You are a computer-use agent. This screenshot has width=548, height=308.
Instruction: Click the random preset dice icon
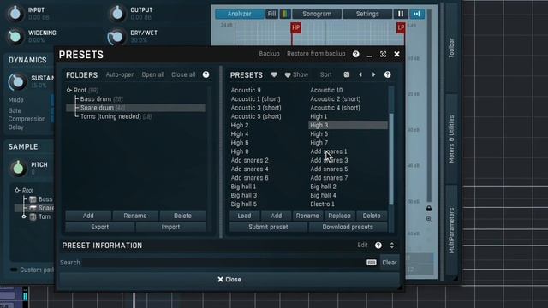pyautogui.click(x=346, y=74)
